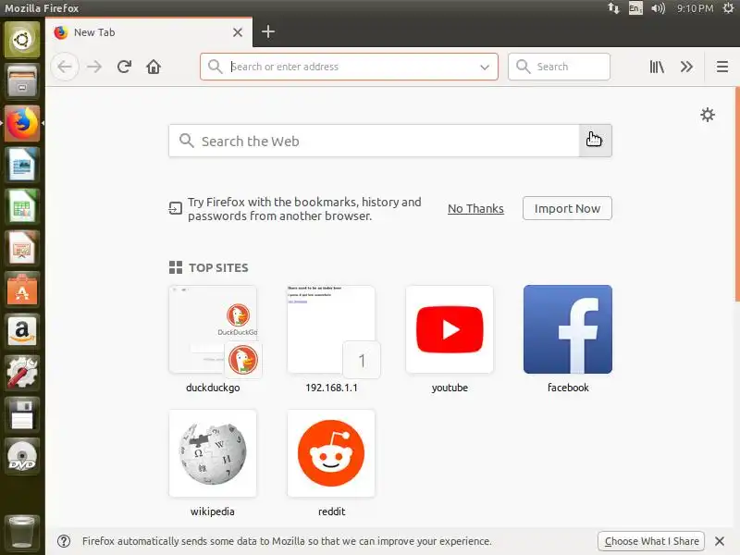Open the Library bookmarks icon
740x555 pixels.
pyautogui.click(x=657, y=67)
